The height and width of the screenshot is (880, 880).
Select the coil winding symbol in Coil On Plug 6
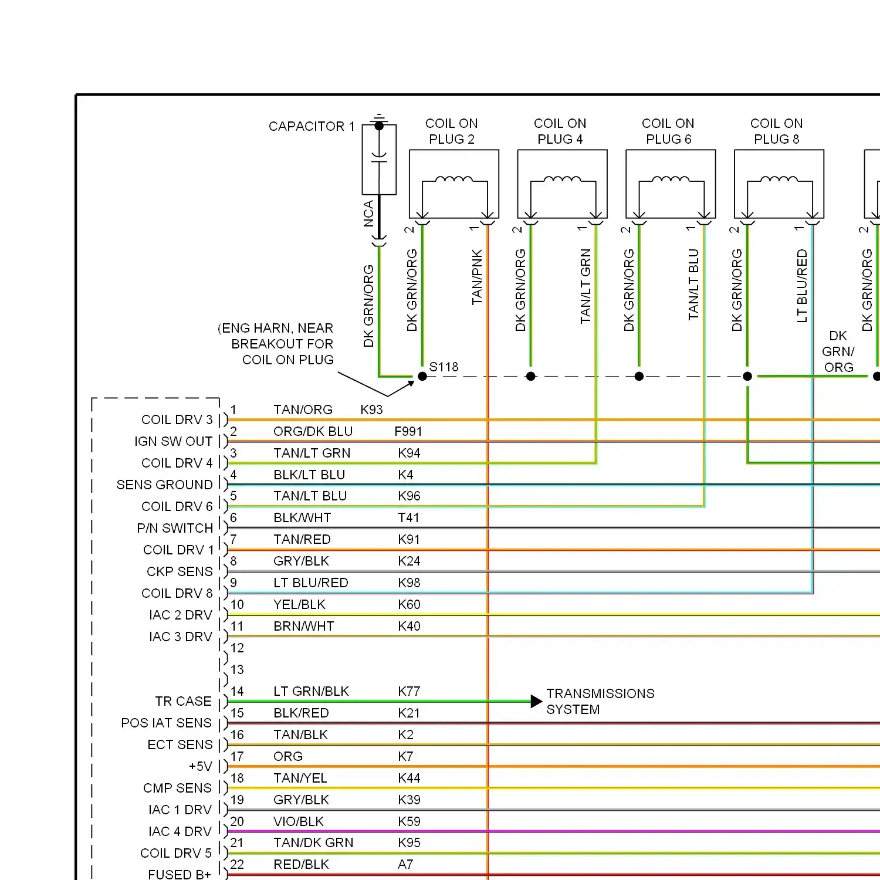point(671,180)
